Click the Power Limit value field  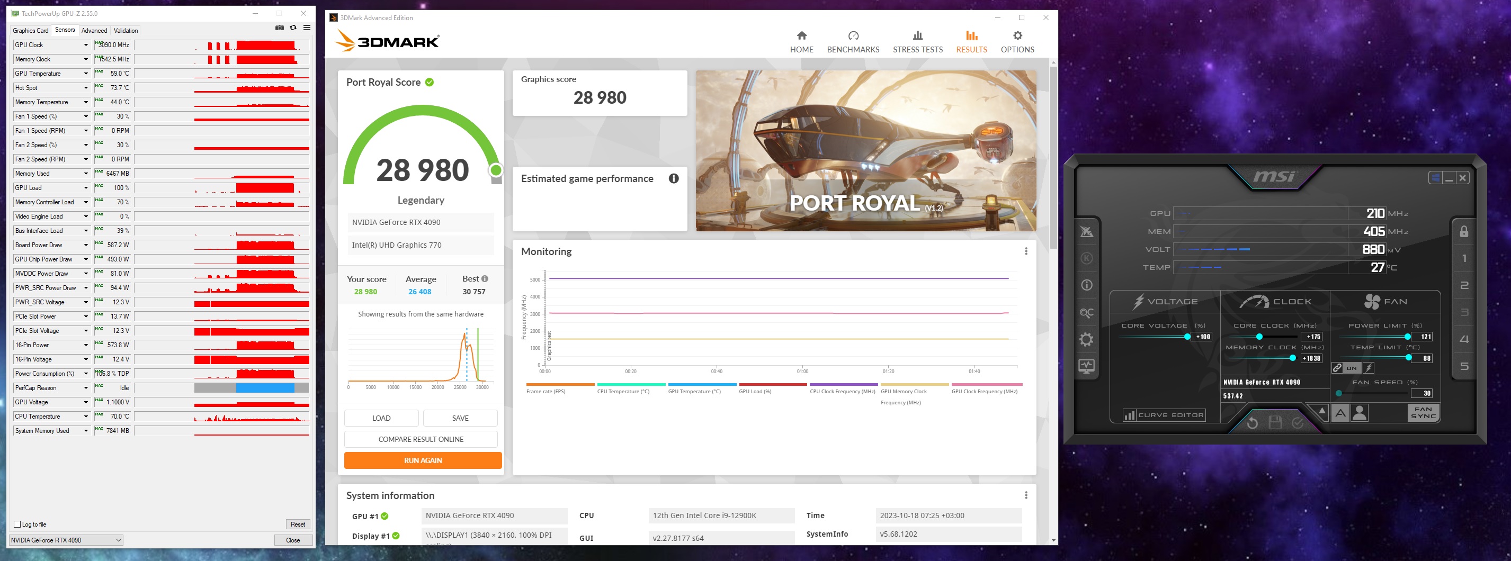pos(1422,337)
